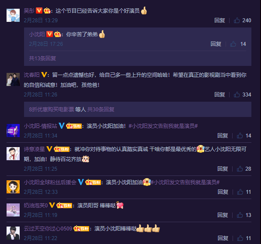The width and height of the screenshot is (261, 244).
Task: Reply to 小沈阳's 你辛苦了弟弟 comment
Action: tap(216, 44)
